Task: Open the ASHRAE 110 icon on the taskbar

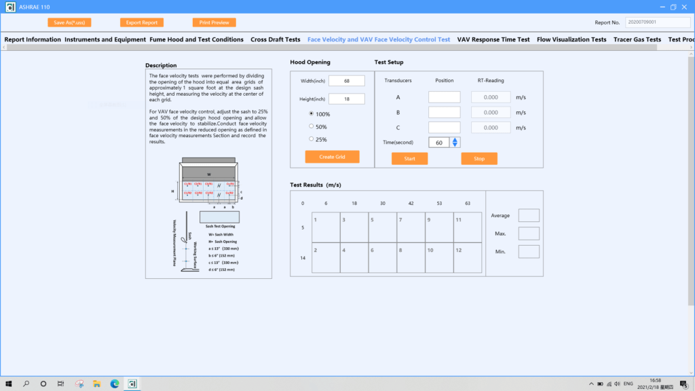Action: pyautogui.click(x=131, y=383)
